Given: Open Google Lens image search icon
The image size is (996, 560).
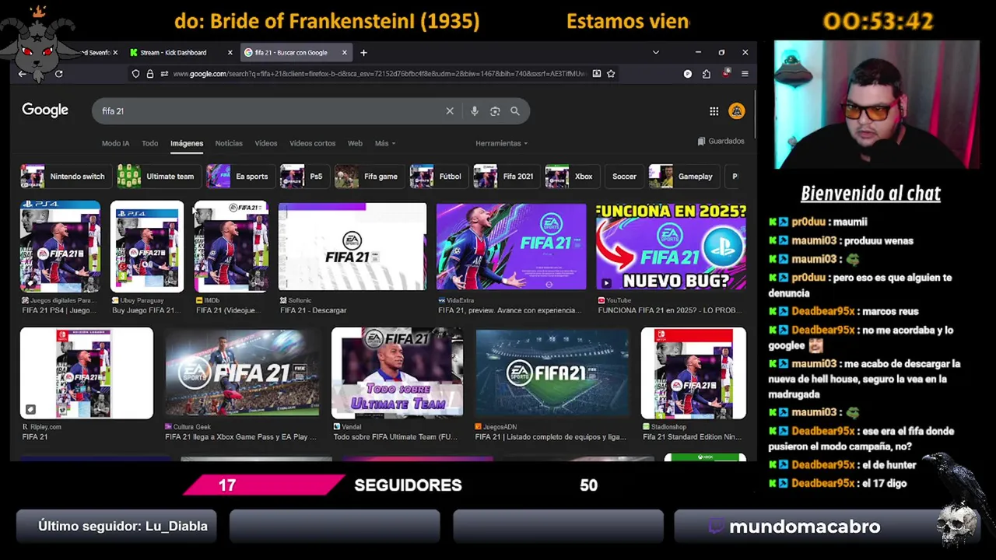Looking at the screenshot, I should point(495,111).
